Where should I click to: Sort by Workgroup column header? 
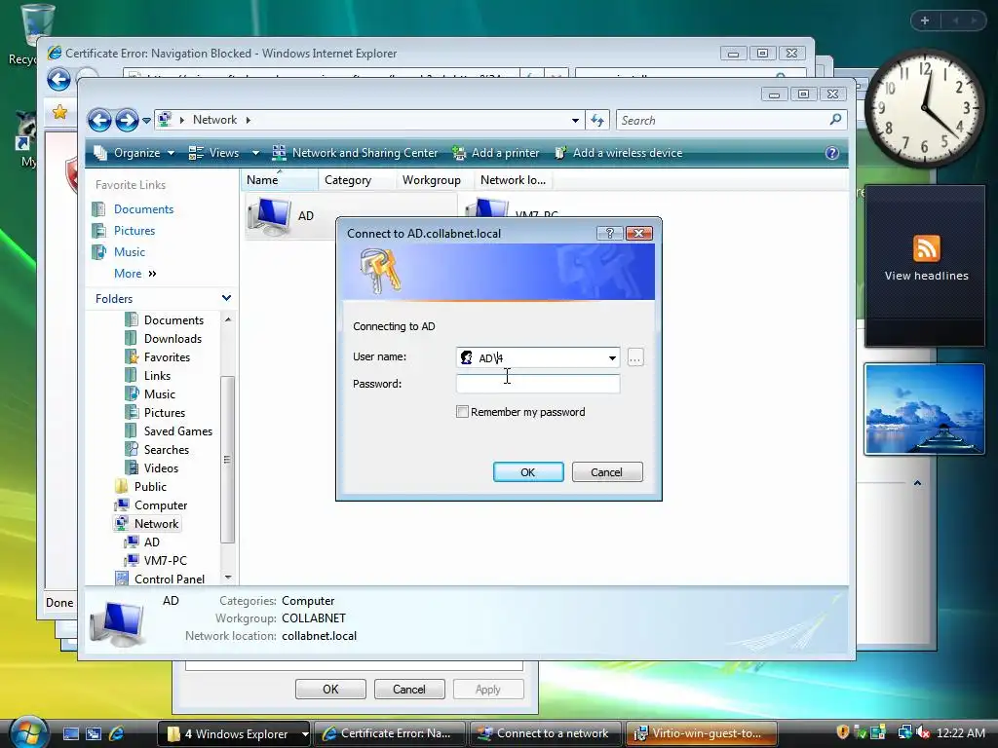click(x=435, y=180)
